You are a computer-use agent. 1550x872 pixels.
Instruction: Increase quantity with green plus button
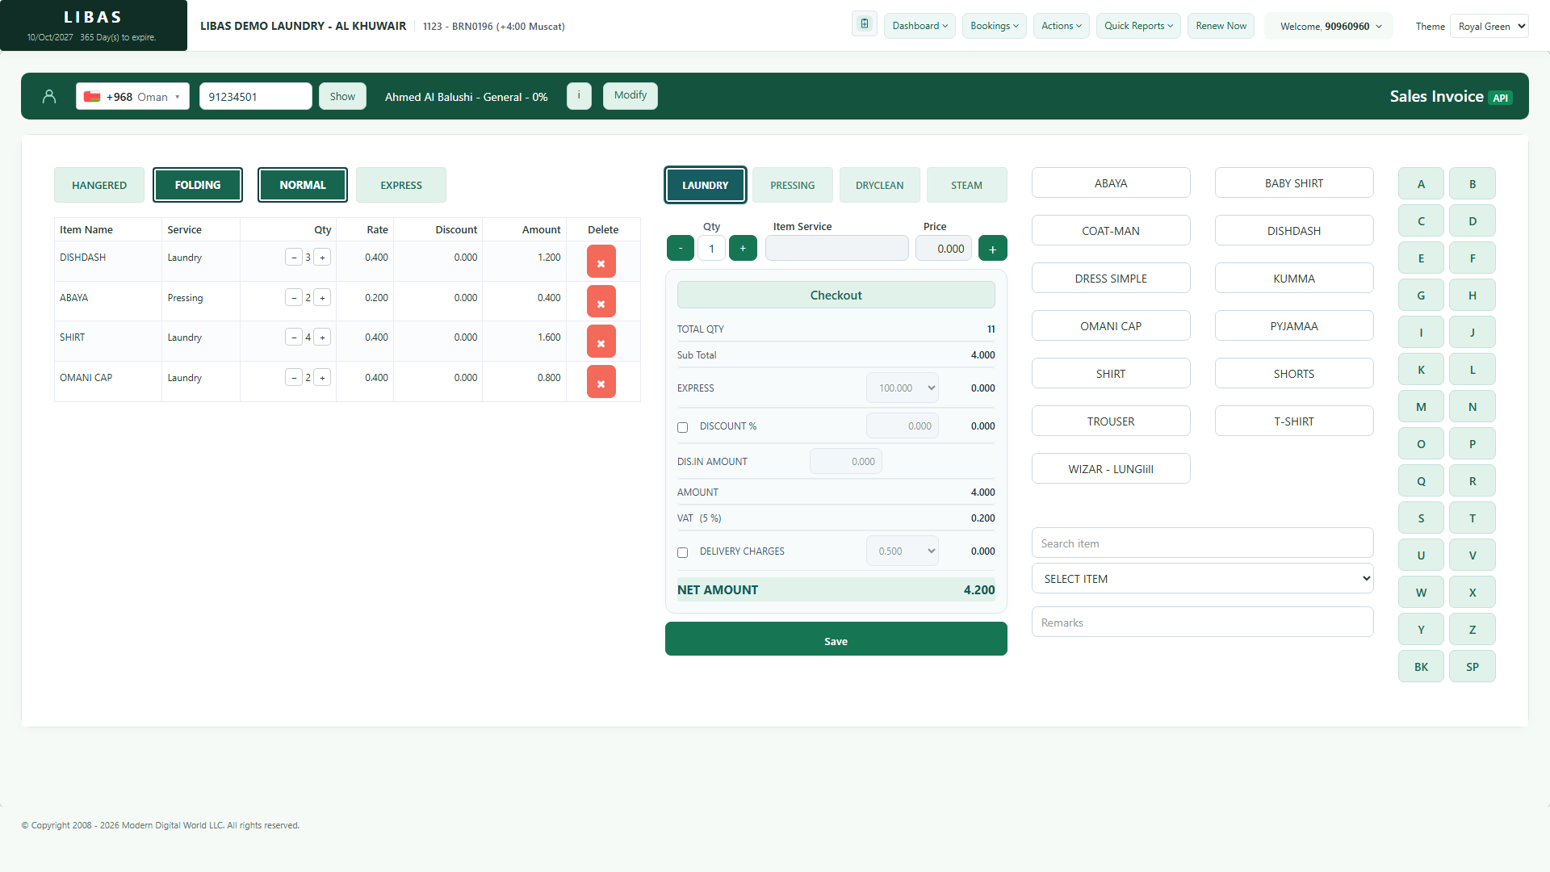743,249
